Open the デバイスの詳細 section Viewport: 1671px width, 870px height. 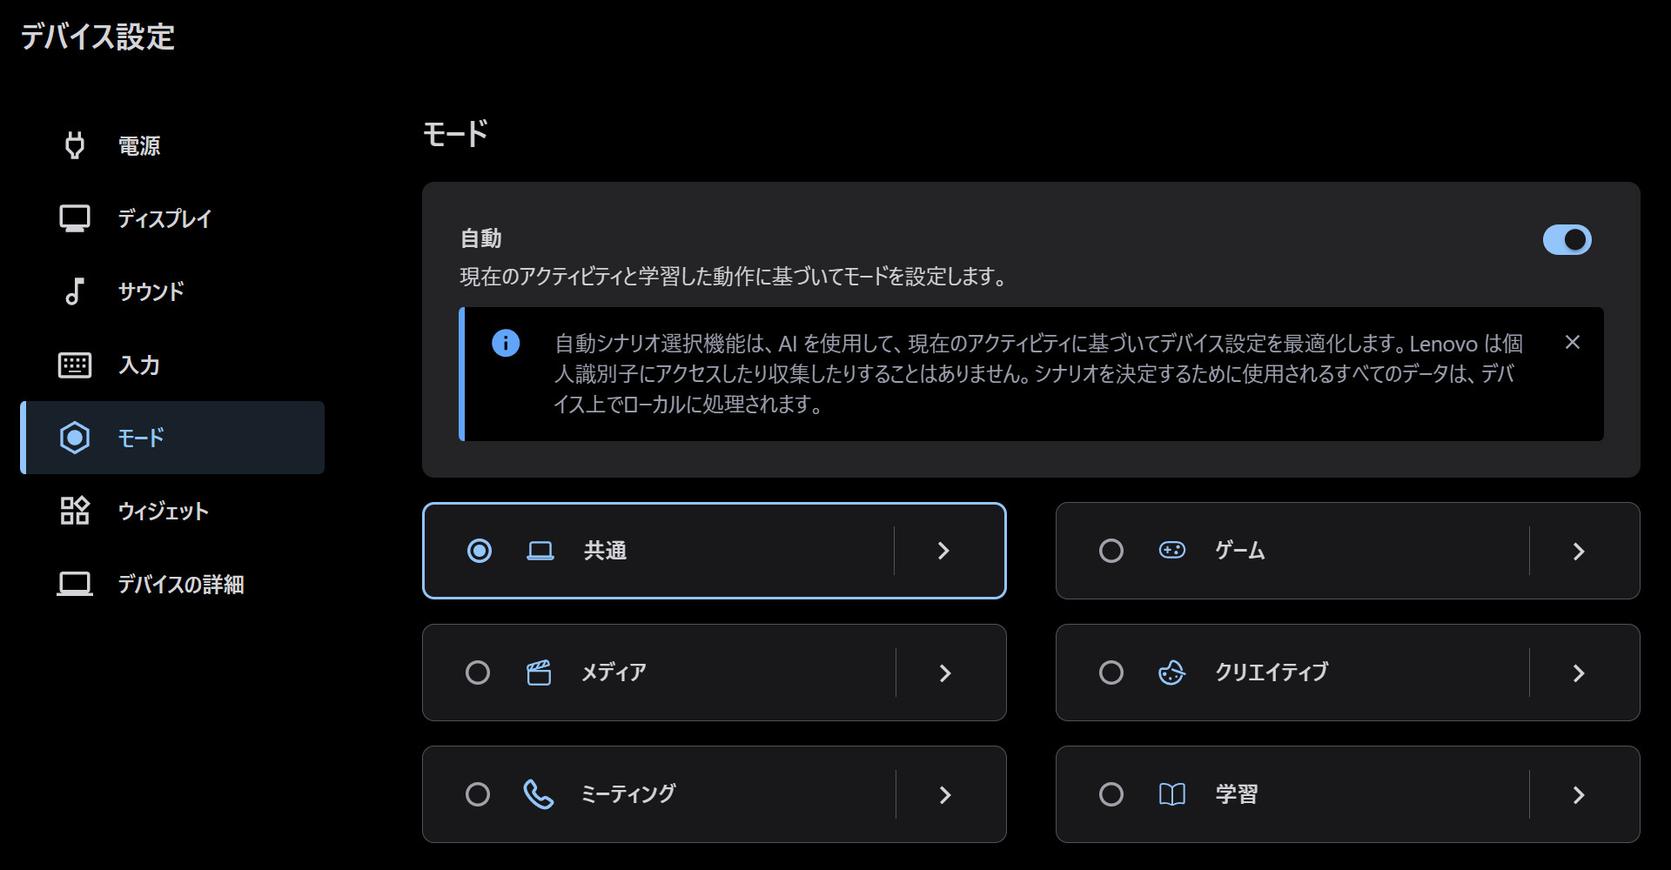pyautogui.click(x=180, y=584)
